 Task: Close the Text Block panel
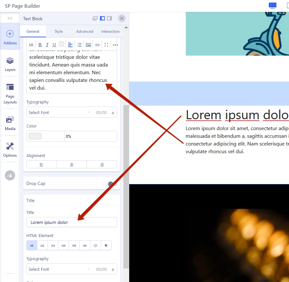(122, 18)
